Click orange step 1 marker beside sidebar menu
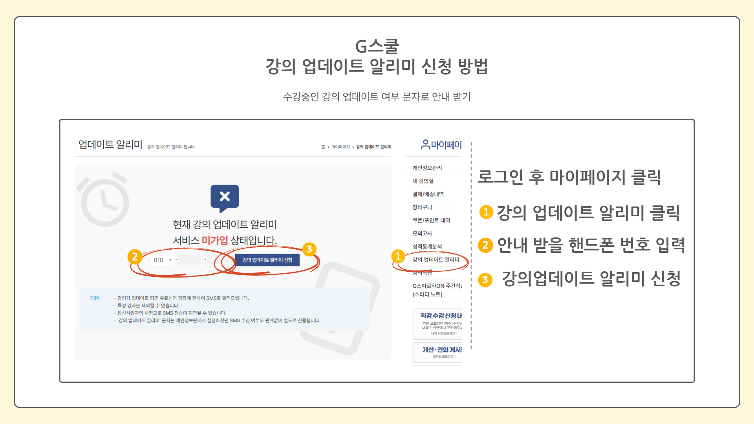Image resolution: width=754 pixels, height=424 pixels. pos(398,256)
